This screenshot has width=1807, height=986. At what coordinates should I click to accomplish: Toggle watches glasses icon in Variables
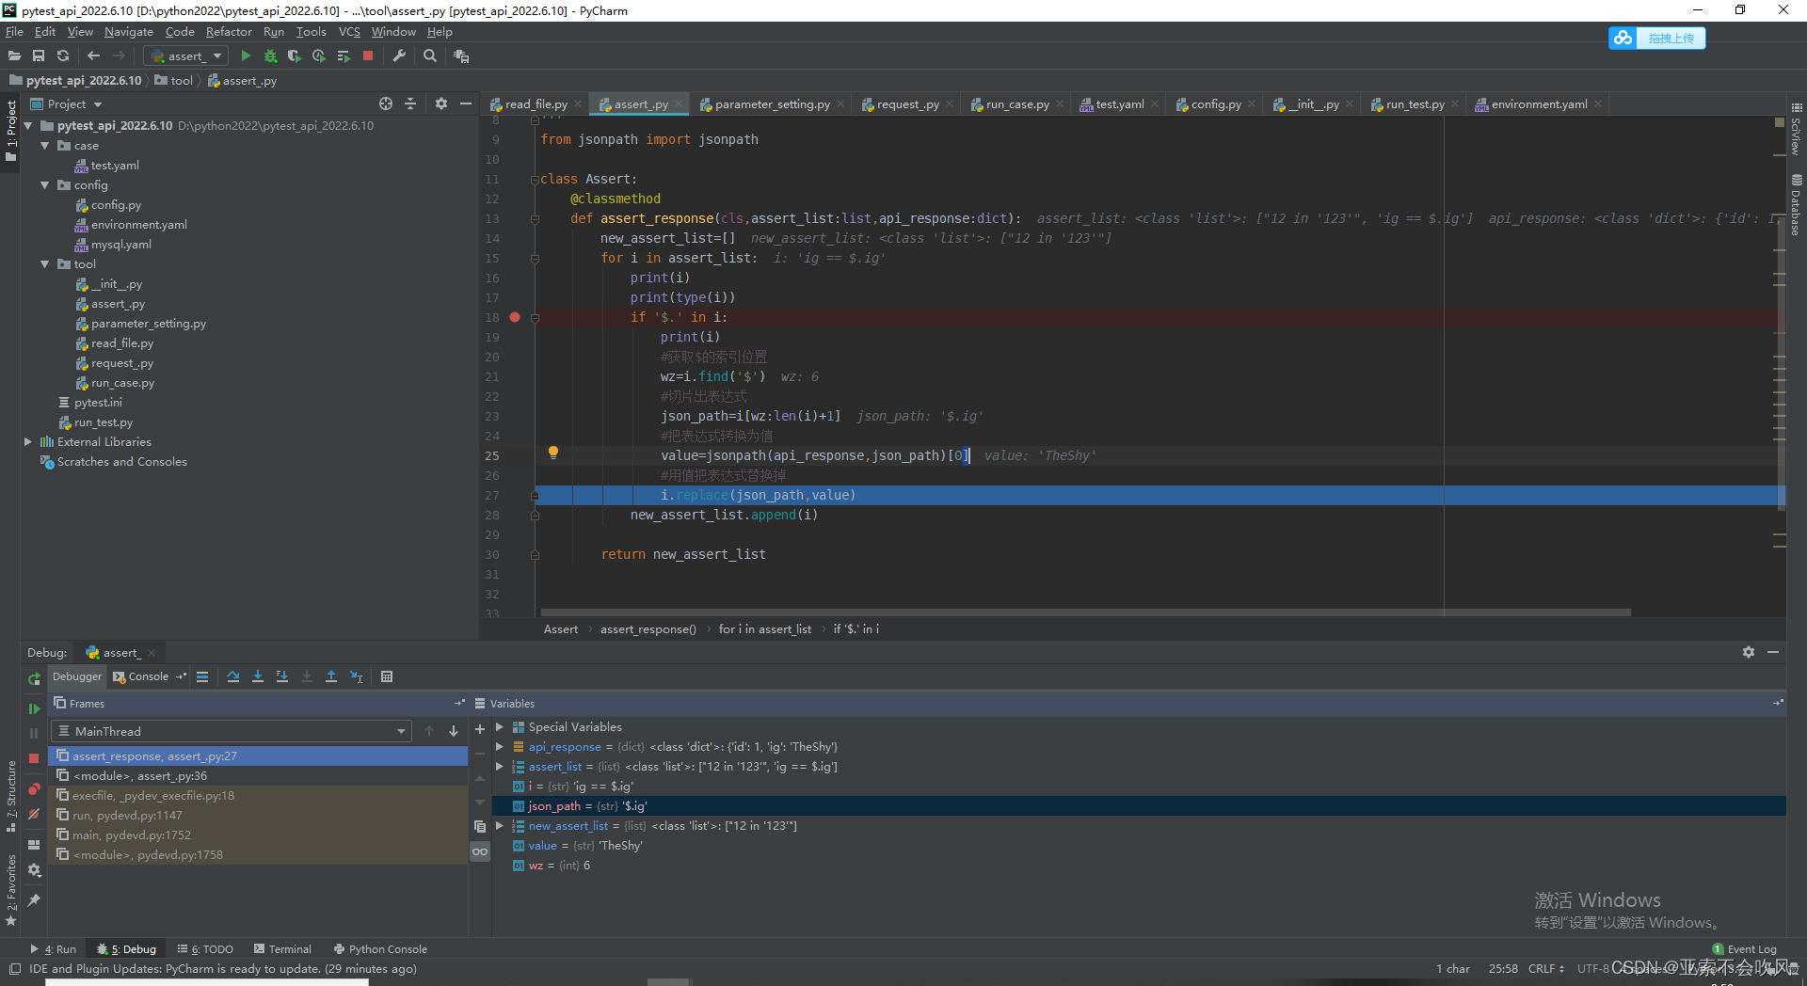[480, 851]
